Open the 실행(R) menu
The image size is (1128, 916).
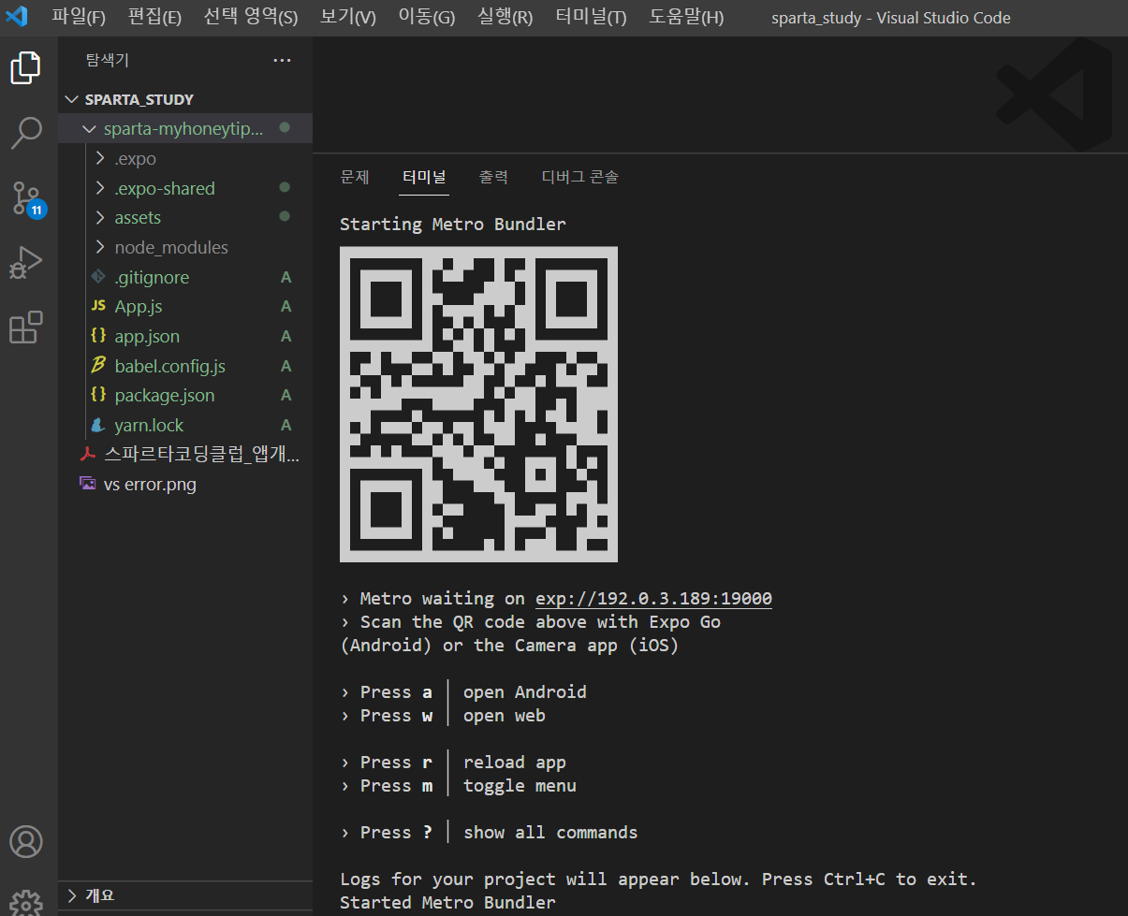click(505, 18)
